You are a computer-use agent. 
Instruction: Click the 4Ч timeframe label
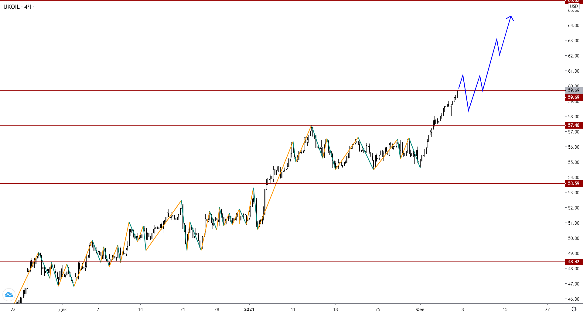pos(28,7)
